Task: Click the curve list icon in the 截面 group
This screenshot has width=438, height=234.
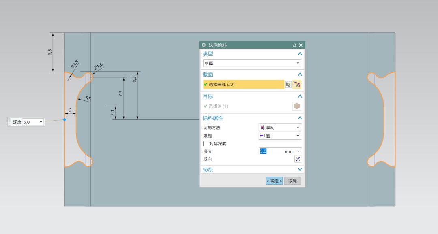Action: [289, 84]
